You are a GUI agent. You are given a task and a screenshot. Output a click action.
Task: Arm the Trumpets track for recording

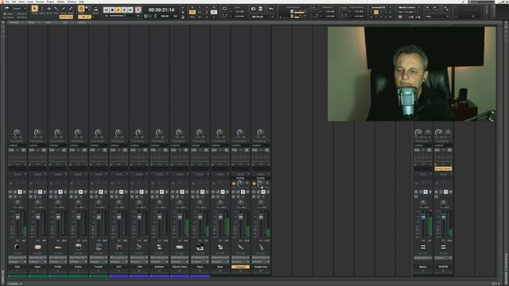click(x=243, y=197)
